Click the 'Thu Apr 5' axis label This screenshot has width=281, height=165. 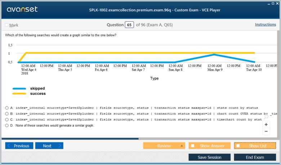tap(65, 70)
